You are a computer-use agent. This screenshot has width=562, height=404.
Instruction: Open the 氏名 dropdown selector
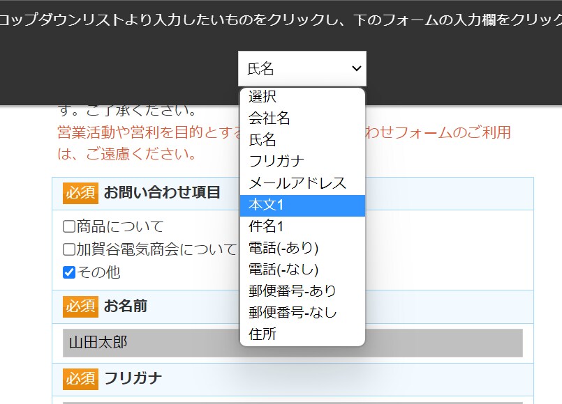click(x=302, y=68)
